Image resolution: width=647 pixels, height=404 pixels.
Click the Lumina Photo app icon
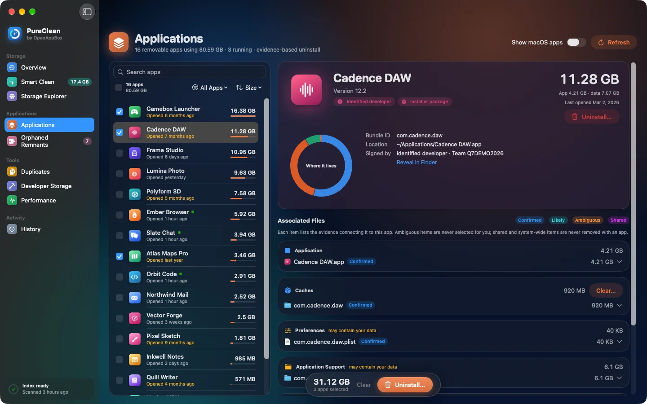[x=135, y=174]
